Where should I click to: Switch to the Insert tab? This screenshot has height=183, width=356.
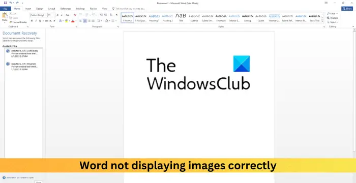click(x=28, y=9)
